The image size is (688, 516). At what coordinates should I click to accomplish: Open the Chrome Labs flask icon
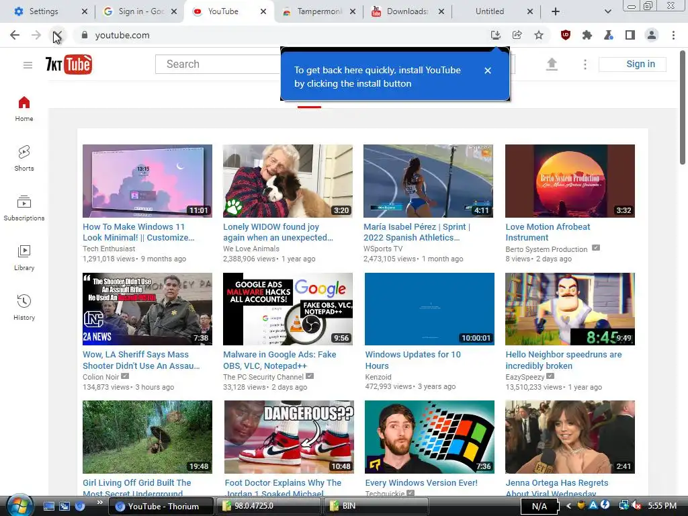(x=609, y=35)
